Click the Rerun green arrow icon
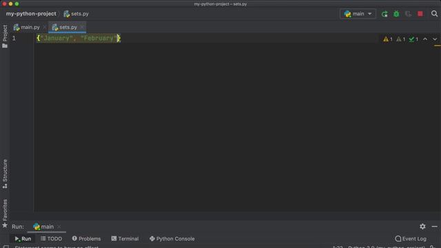 click(x=384, y=14)
